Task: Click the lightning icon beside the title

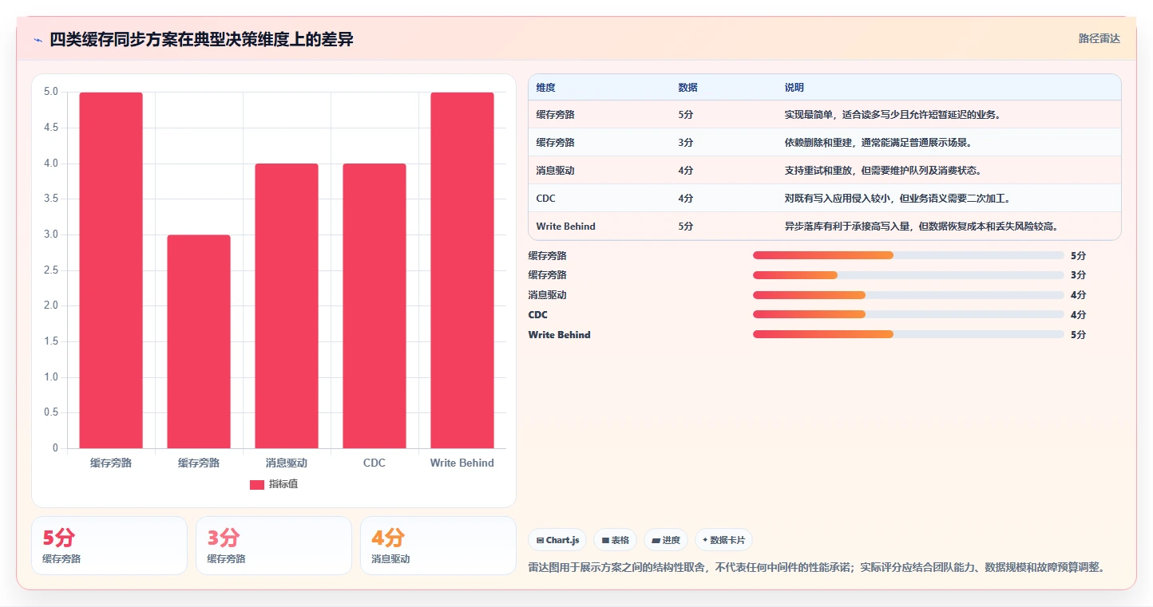Action: pos(38,40)
